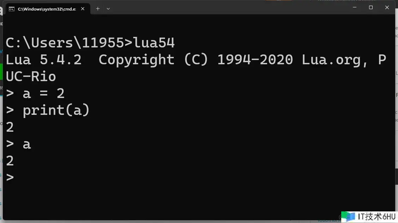Select the C:\Windows\system32\cmd.exe tab
398x223 pixels.
click(47, 9)
